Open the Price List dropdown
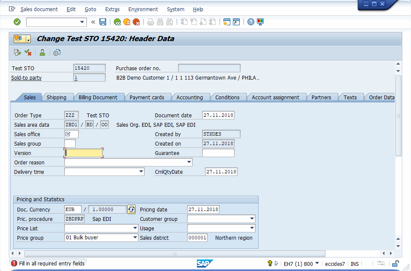Screen dimensions: 411x271 pos(135,228)
